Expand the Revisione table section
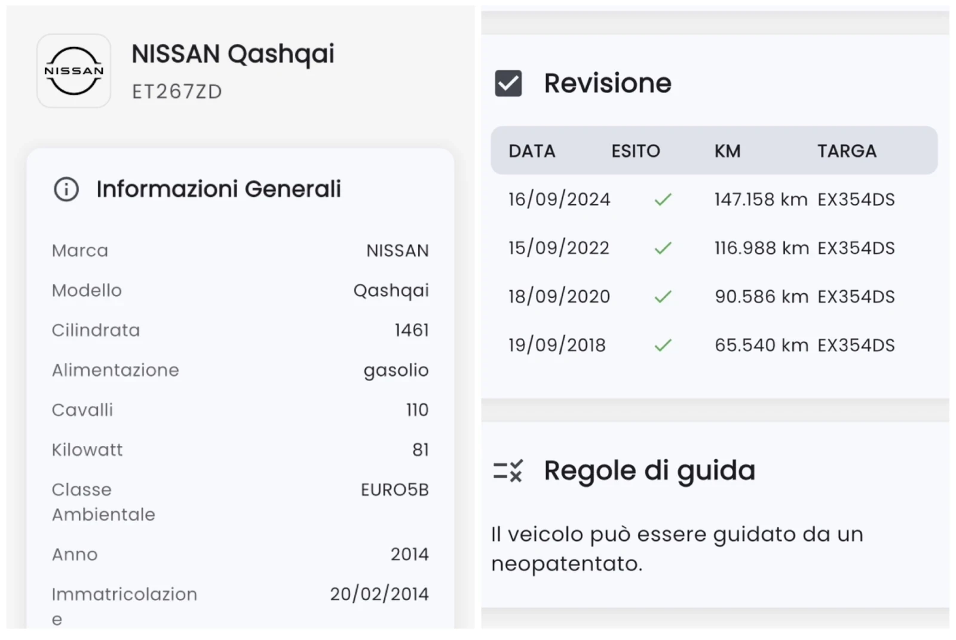The height and width of the screenshot is (640, 956). (607, 83)
